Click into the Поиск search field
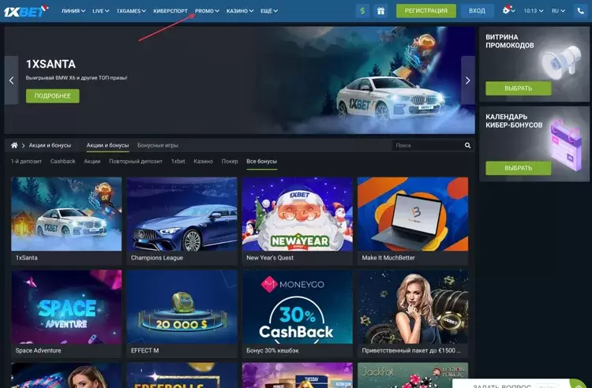 (x=429, y=145)
